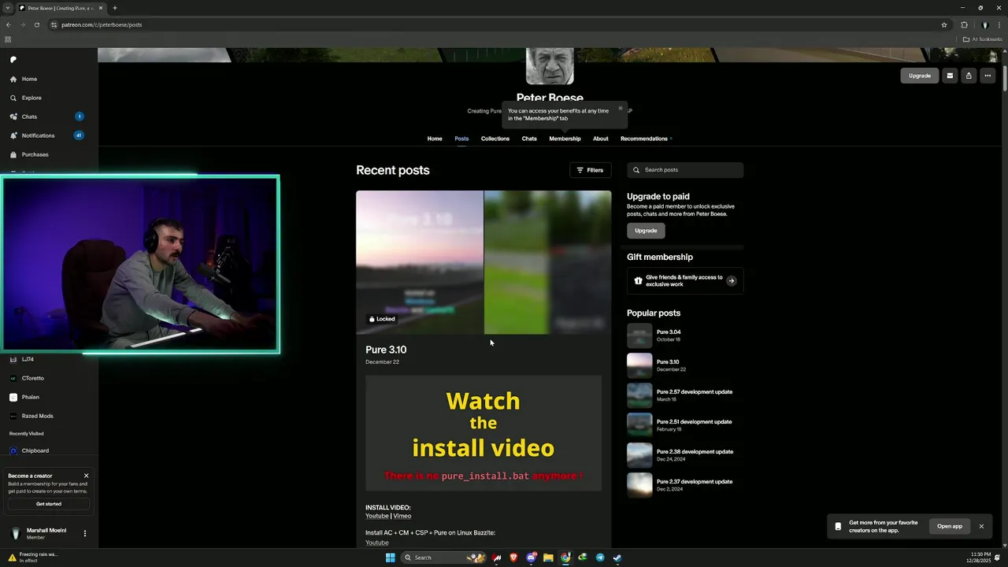
Task: Click the address bar URL
Action: (x=102, y=24)
